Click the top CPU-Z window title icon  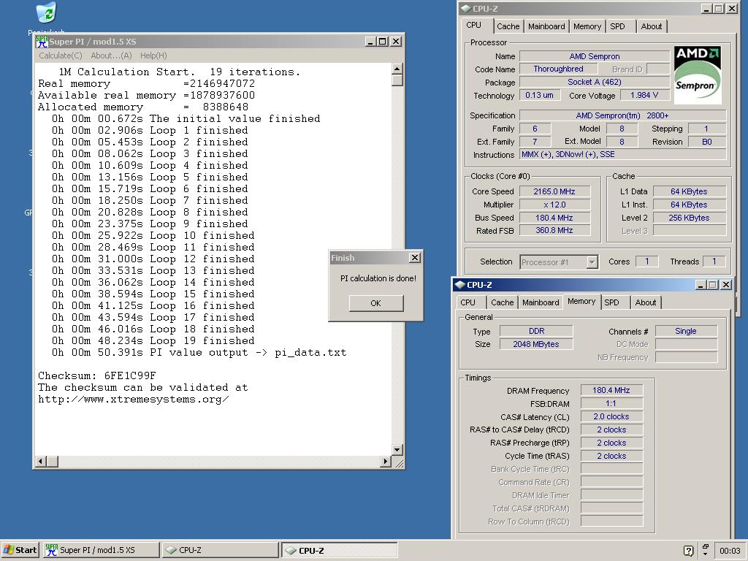pos(466,9)
